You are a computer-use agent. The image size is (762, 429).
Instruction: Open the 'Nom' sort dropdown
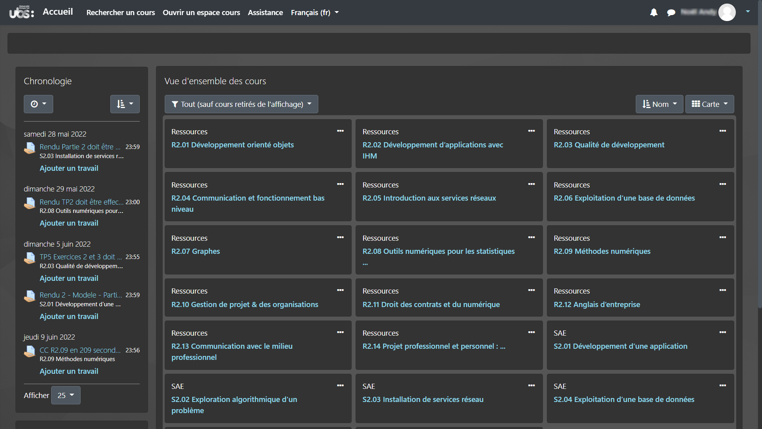659,104
